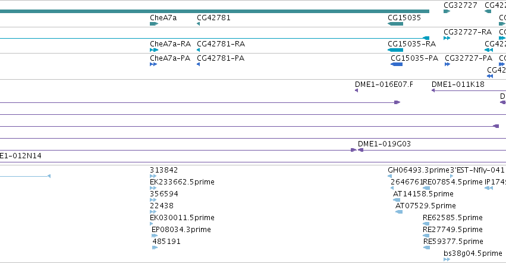Select the CG42781-PA label
This screenshot has width=506, height=263.
click(221, 58)
